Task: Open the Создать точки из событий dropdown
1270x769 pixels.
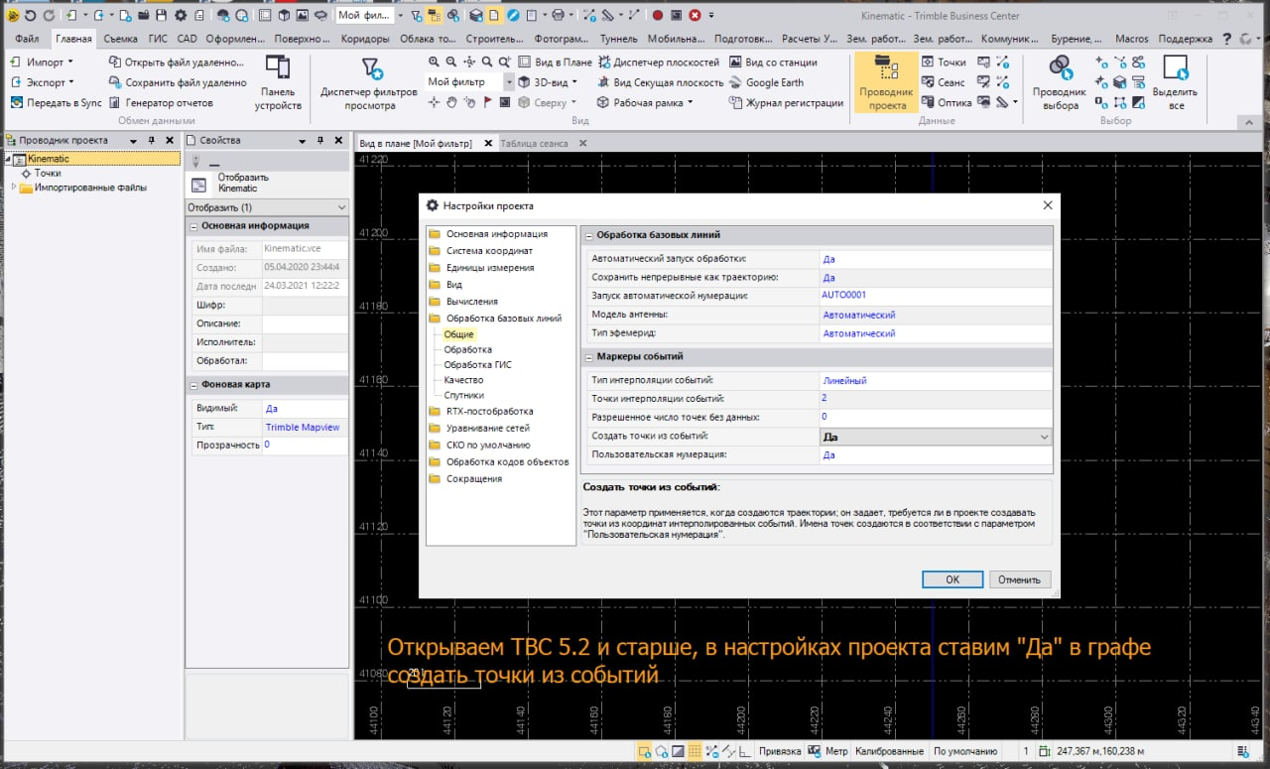Action: point(1043,437)
